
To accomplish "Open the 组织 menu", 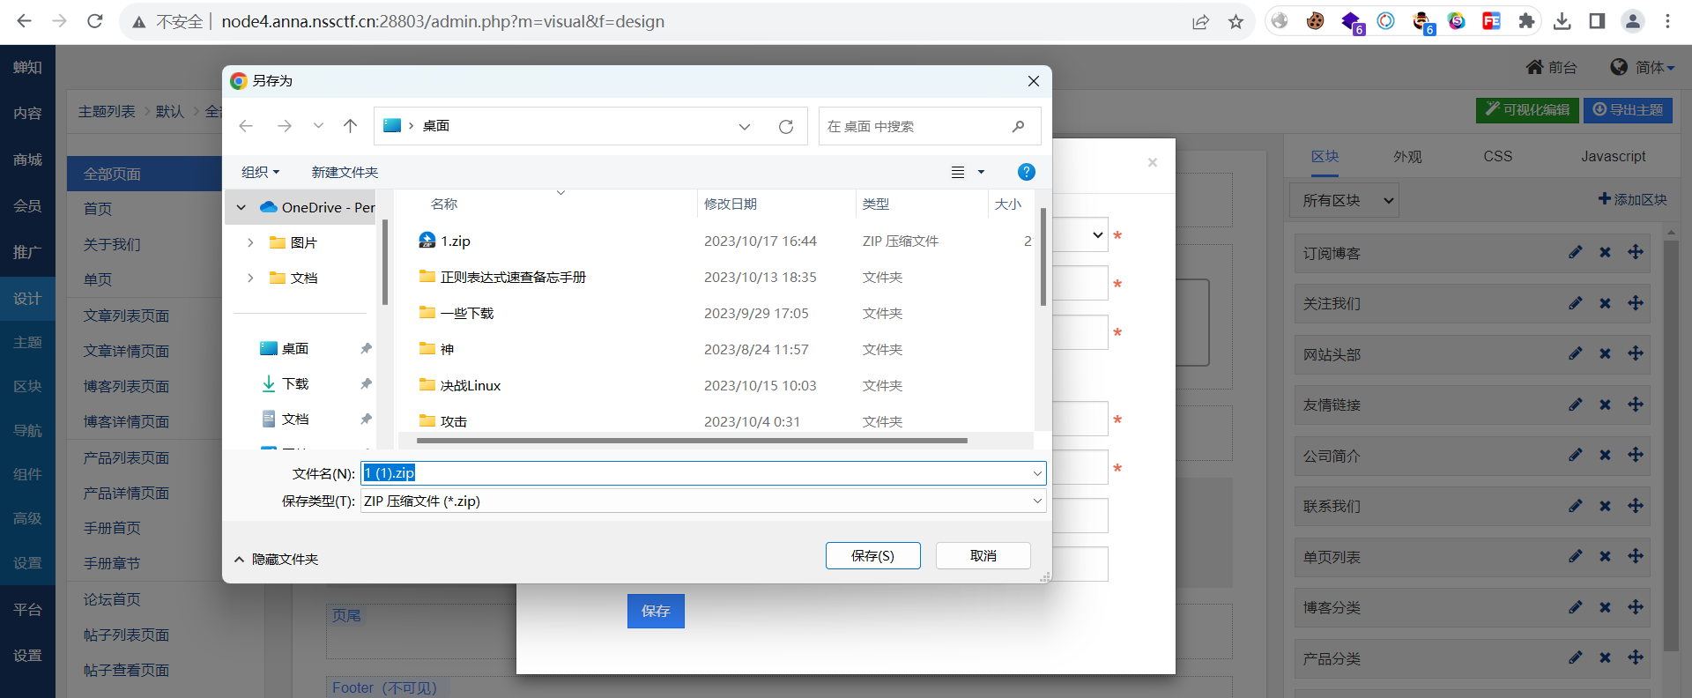I will pyautogui.click(x=260, y=172).
